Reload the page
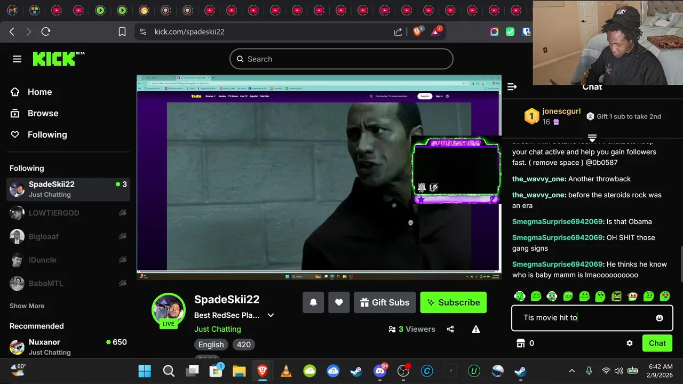The height and width of the screenshot is (384, 683). pyautogui.click(x=46, y=31)
